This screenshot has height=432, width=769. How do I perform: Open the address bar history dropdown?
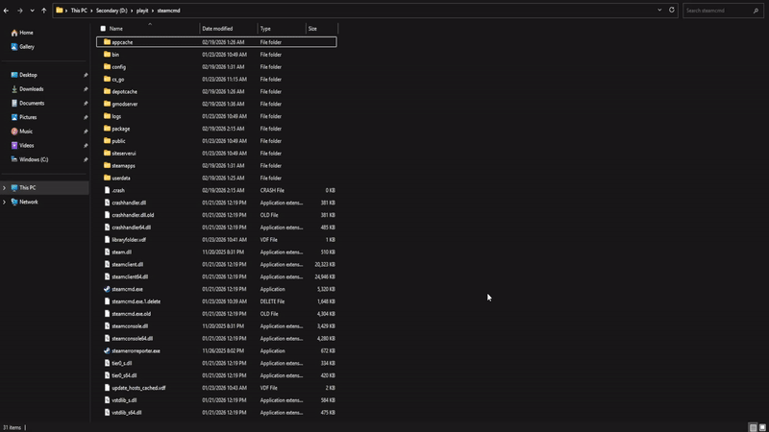click(659, 10)
